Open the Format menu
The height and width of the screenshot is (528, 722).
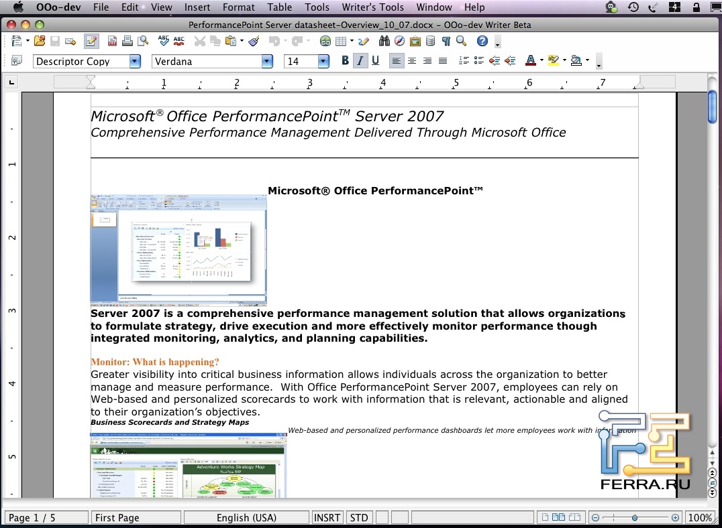pos(238,7)
